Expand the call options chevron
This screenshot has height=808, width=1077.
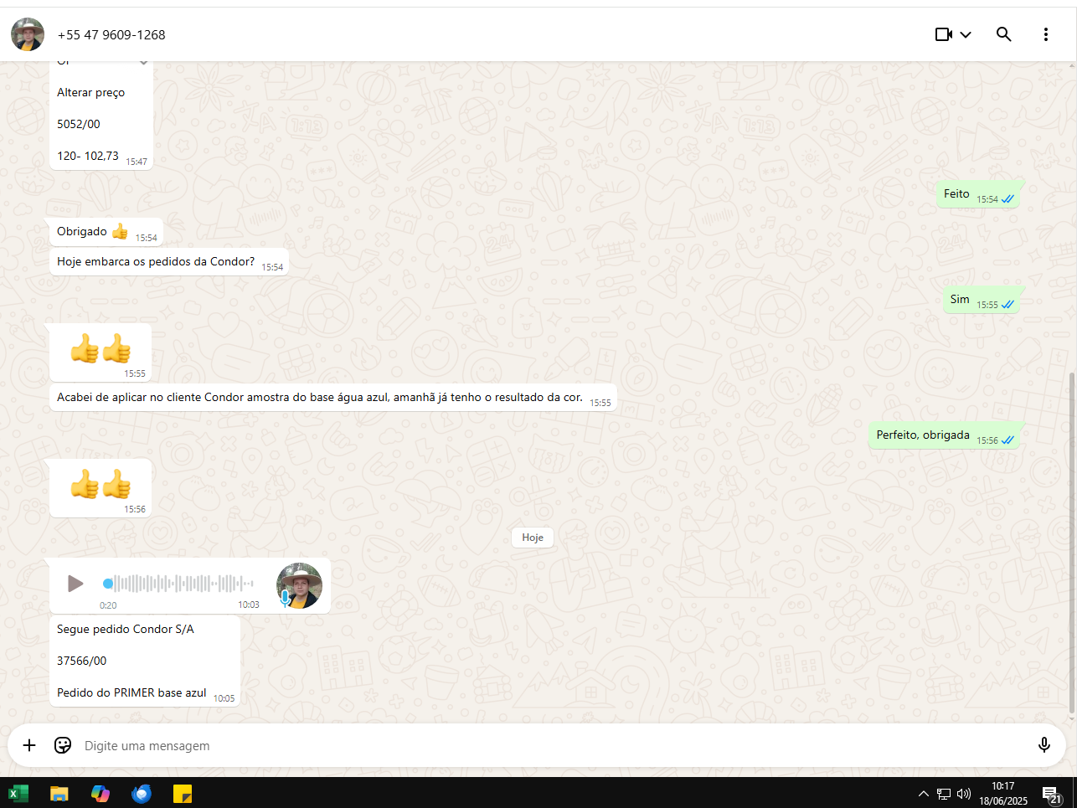point(966,34)
